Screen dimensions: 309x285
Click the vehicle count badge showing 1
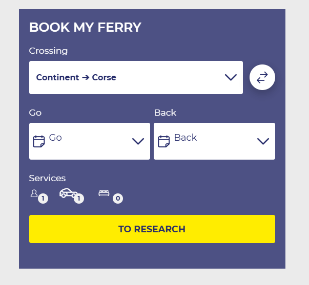79,199
